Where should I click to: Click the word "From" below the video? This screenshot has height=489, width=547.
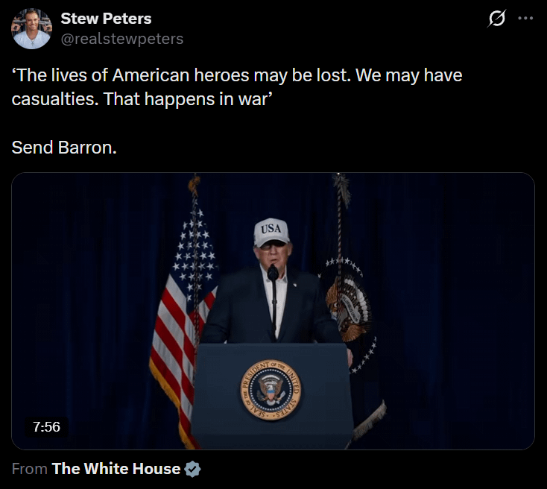30,469
